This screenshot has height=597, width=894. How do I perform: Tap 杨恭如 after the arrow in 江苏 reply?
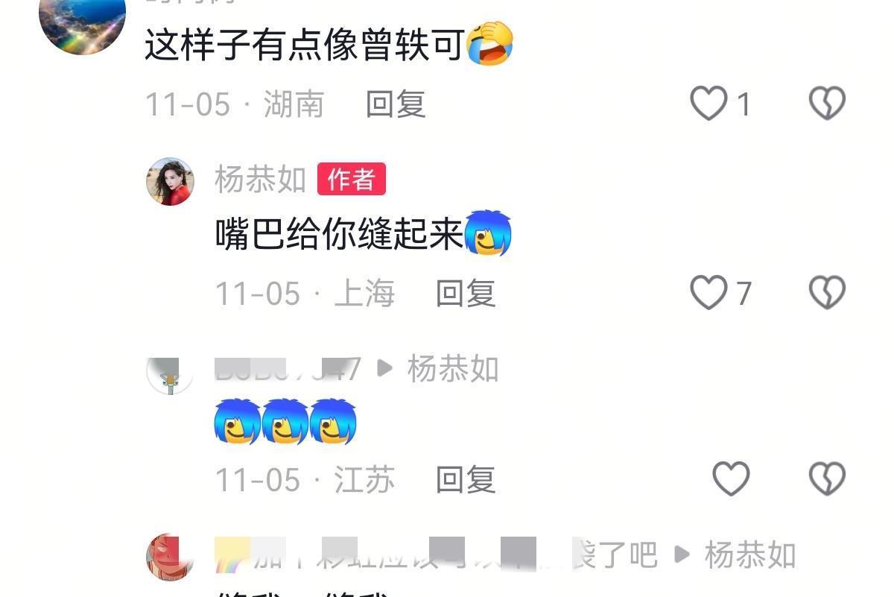[453, 369]
